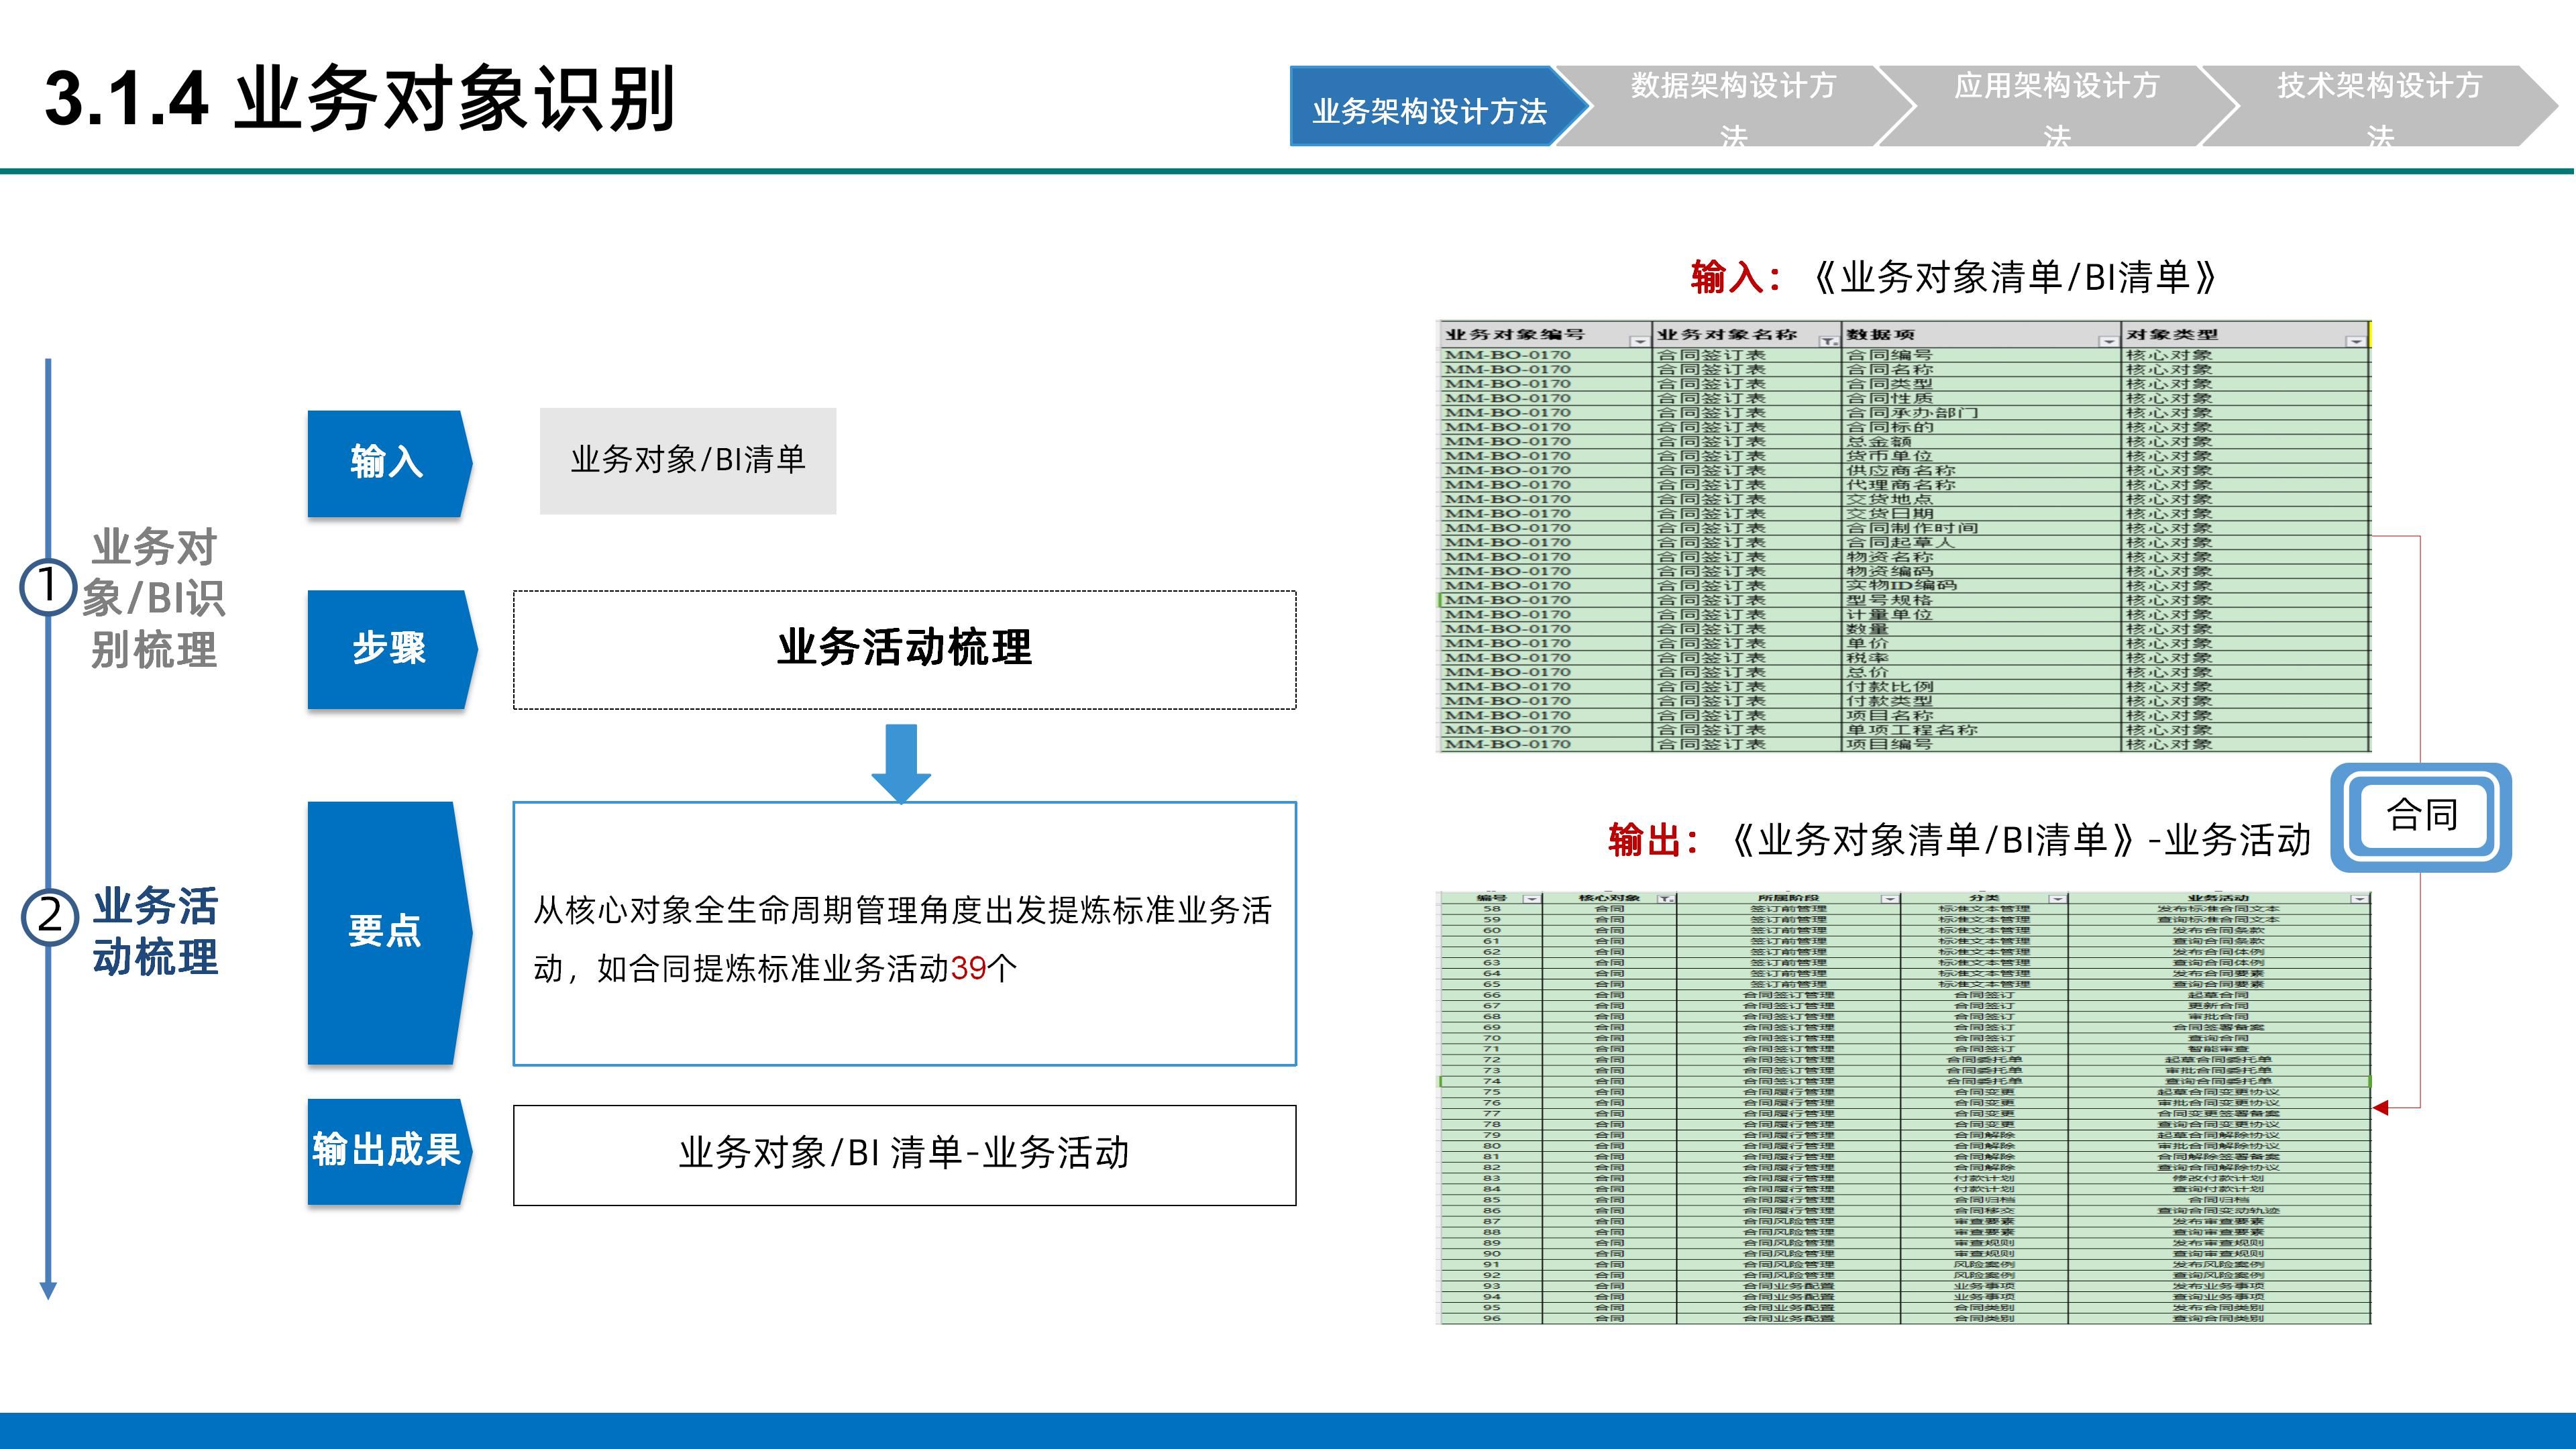Screen dimensions: 2576x1449
Task: Select the 合同起草人 data item cell
Action: pyautogui.click(x=1982, y=542)
